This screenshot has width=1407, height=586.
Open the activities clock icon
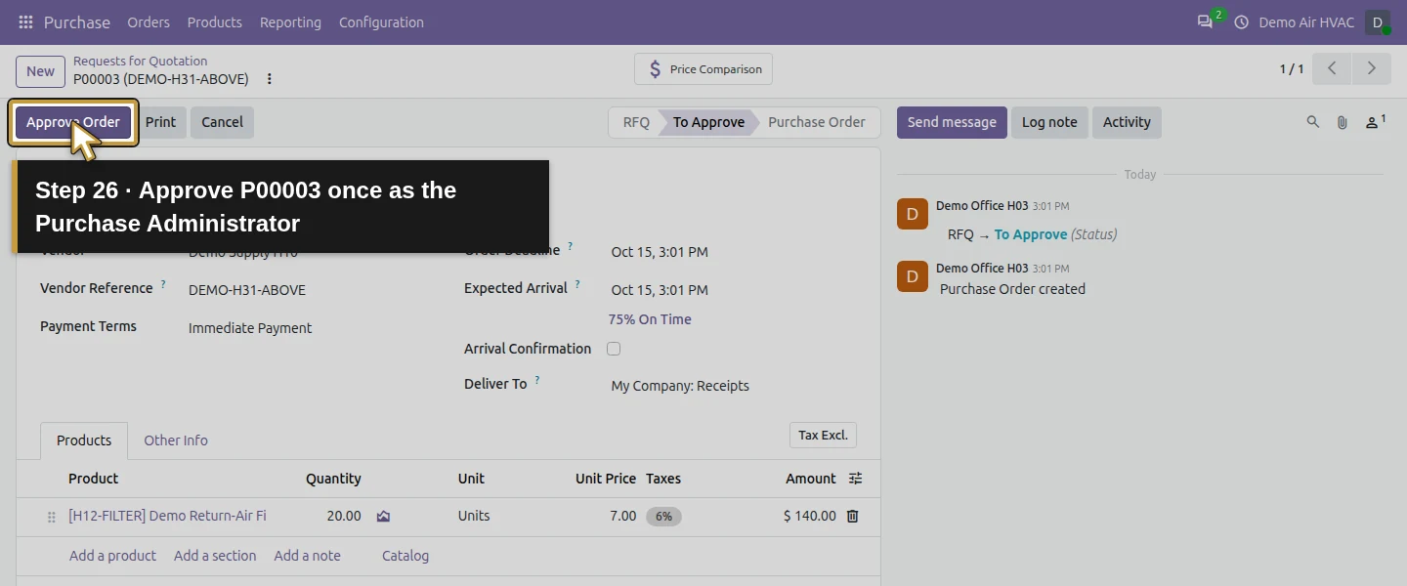coord(1242,21)
